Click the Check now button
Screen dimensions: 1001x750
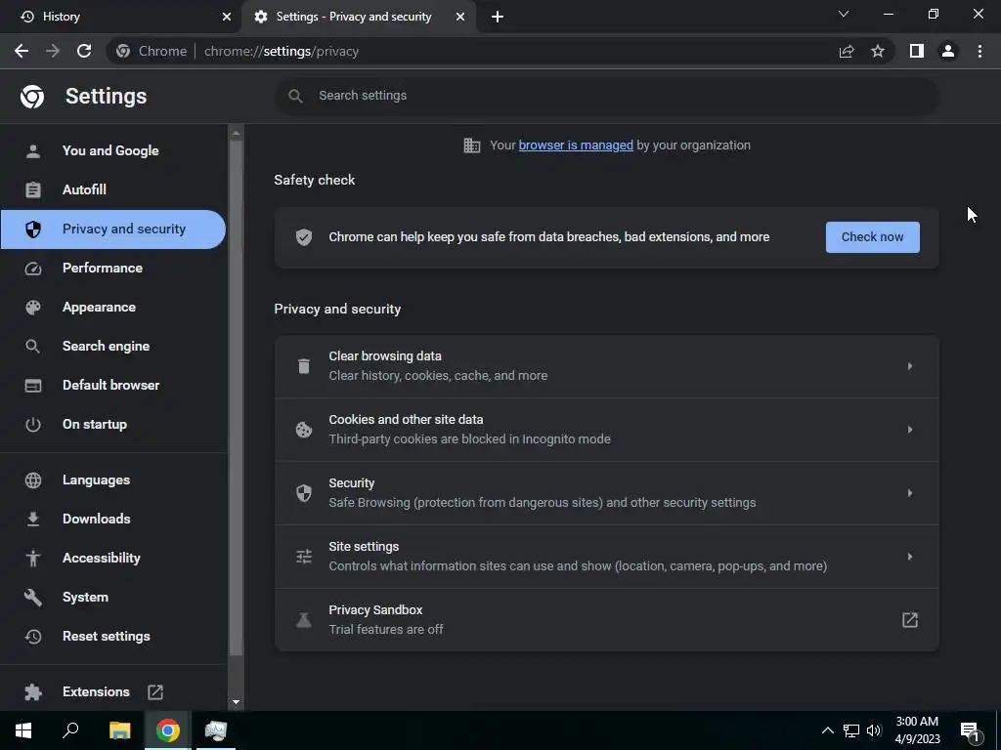click(872, 237)
